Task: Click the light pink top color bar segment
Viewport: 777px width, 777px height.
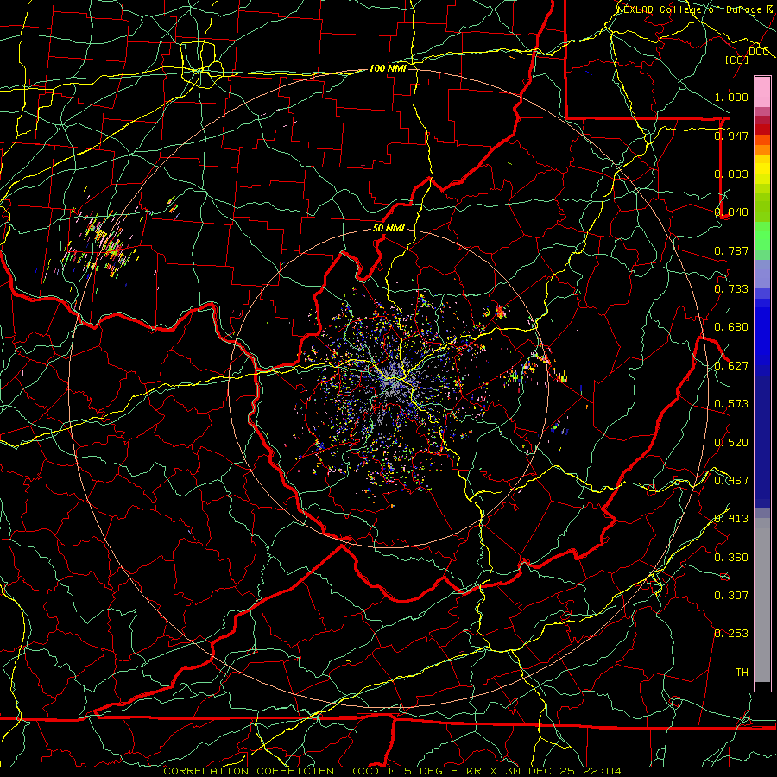Action: 762,92
